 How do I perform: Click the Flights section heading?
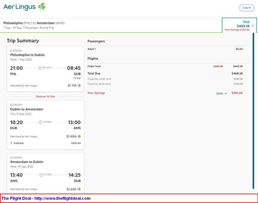(93, 59)
